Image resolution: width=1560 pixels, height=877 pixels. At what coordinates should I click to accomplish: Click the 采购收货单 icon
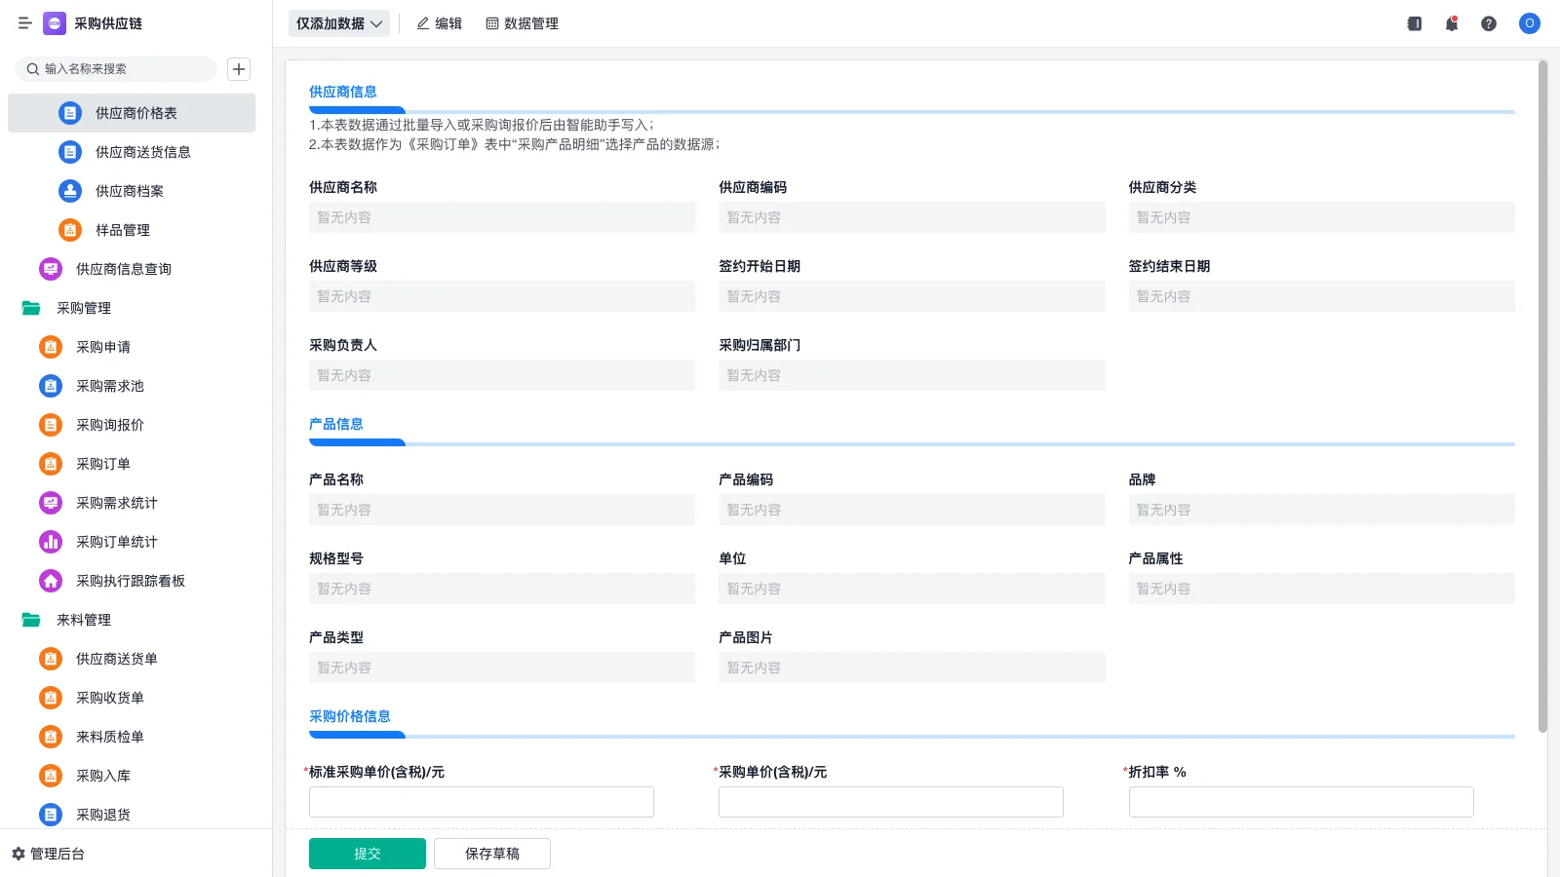[x=51, y=698]
